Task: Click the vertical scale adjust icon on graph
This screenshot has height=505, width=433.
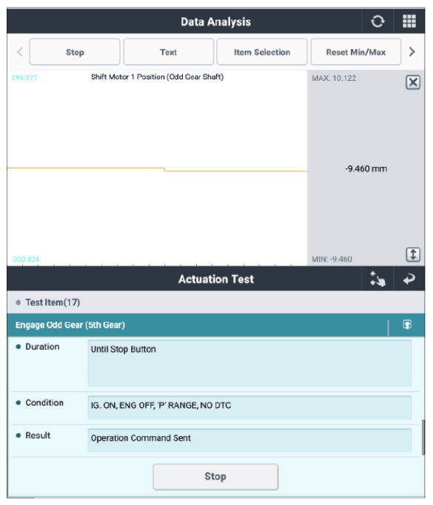Action: pyautogui.click(x=413, y=255)
